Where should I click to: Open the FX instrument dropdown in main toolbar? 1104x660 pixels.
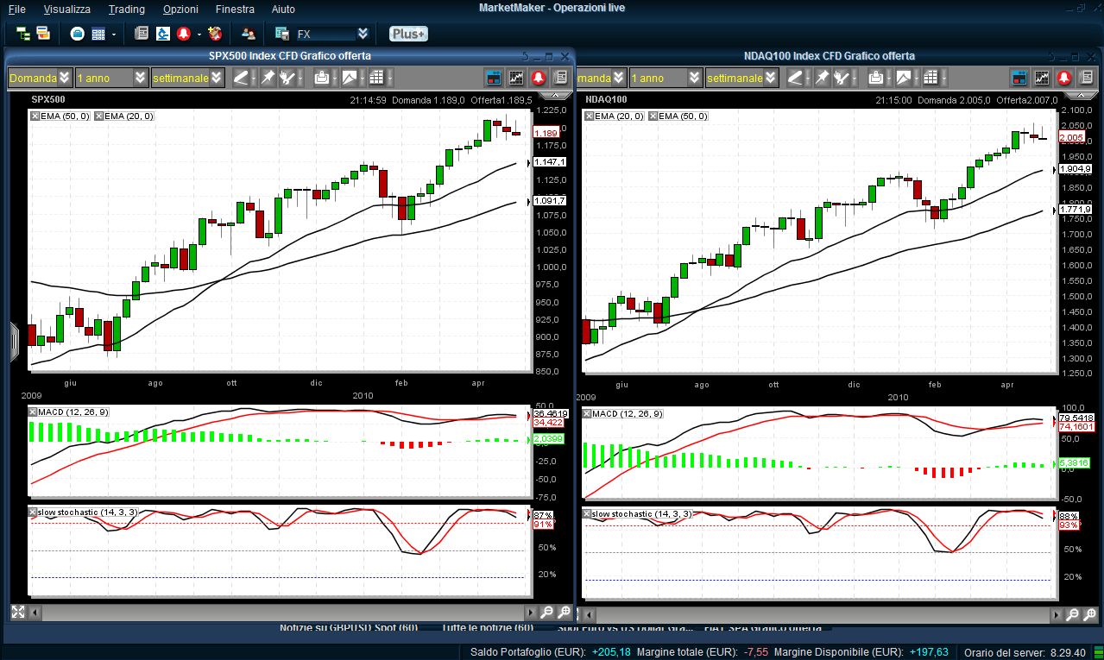tap(363, 34)
